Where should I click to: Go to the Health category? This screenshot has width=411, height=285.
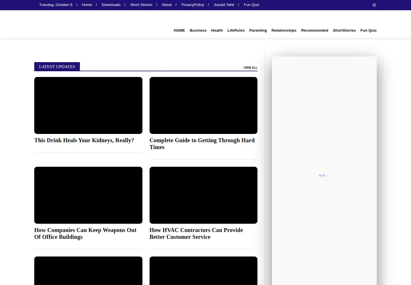217,30
